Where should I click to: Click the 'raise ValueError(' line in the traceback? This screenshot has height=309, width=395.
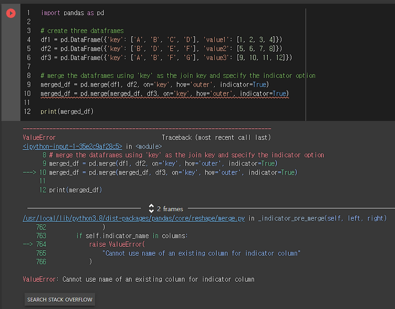pos(118,244)
